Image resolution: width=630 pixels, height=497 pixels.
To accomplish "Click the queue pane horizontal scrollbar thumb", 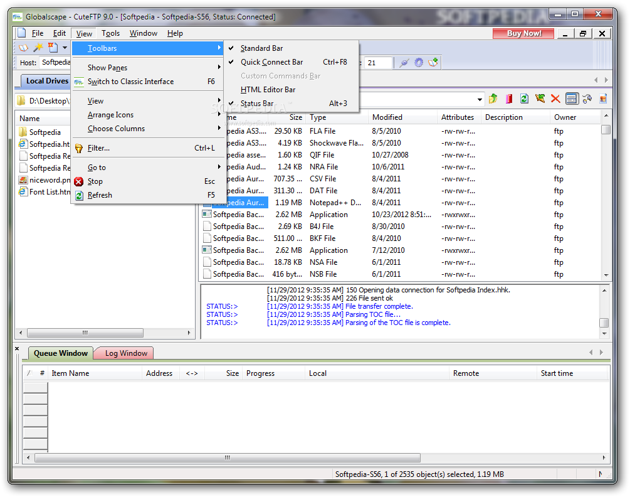I will point(228,457).
